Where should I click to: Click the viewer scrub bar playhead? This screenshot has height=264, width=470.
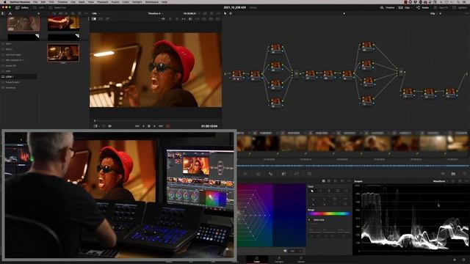point(95,120)
